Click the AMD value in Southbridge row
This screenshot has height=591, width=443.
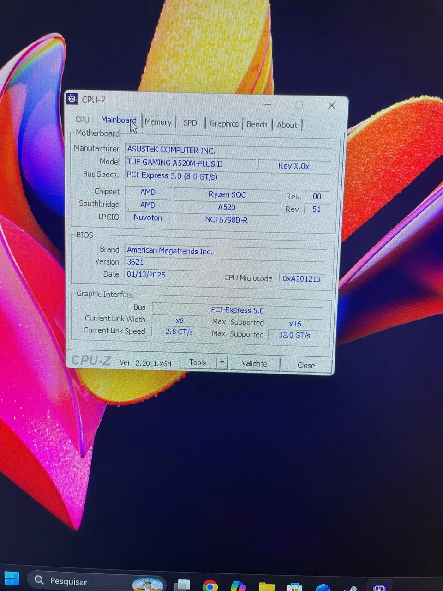coord(148,205)
